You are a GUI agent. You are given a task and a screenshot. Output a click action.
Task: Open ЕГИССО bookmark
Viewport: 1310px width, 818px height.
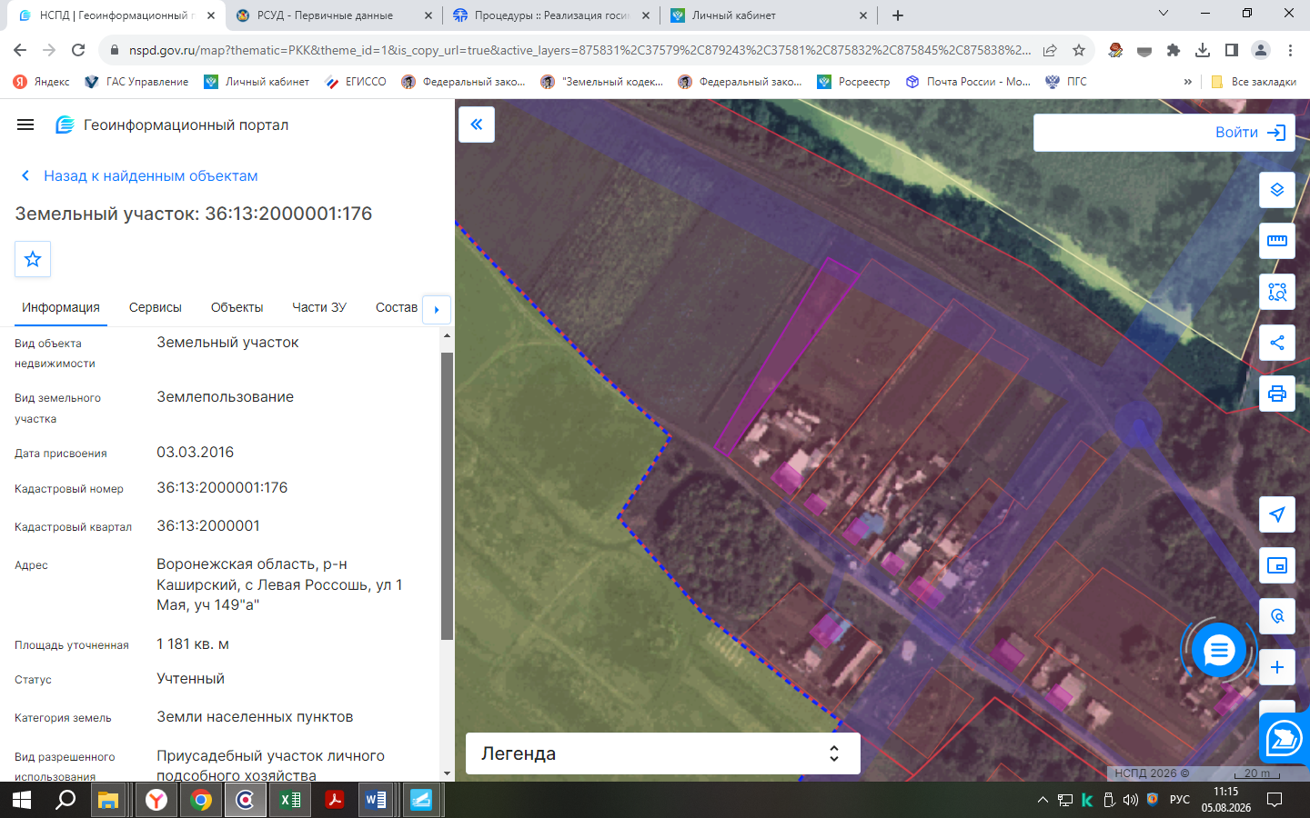[x=356, y=82]
